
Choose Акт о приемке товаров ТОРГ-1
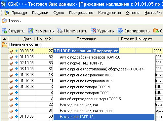coord(104,93)
